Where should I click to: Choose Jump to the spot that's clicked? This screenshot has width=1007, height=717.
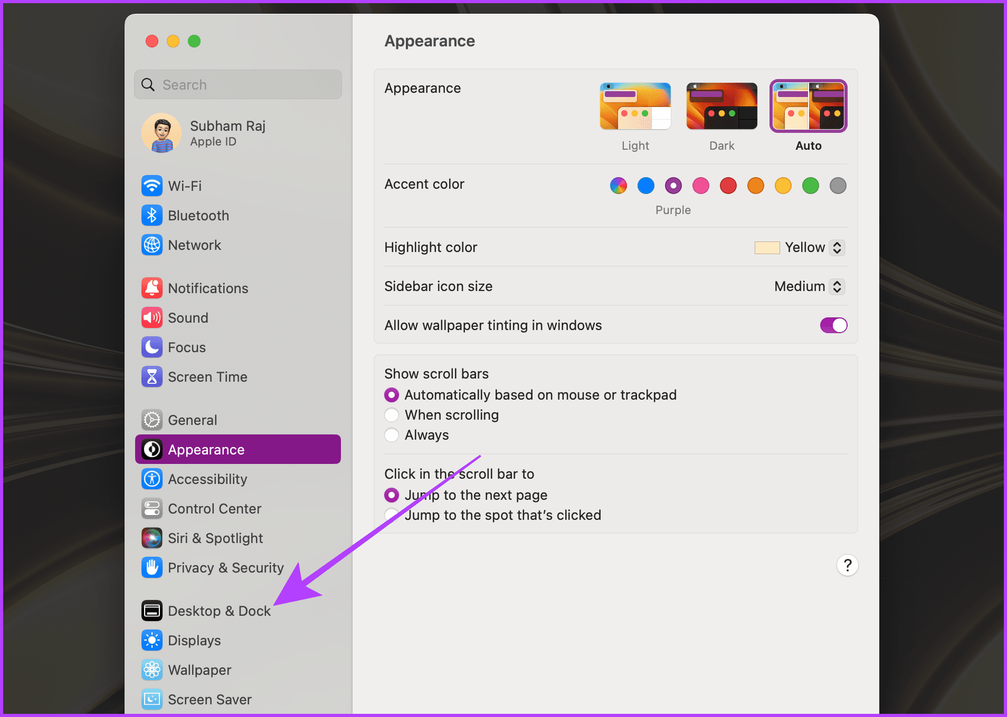(x=392, y=515)
